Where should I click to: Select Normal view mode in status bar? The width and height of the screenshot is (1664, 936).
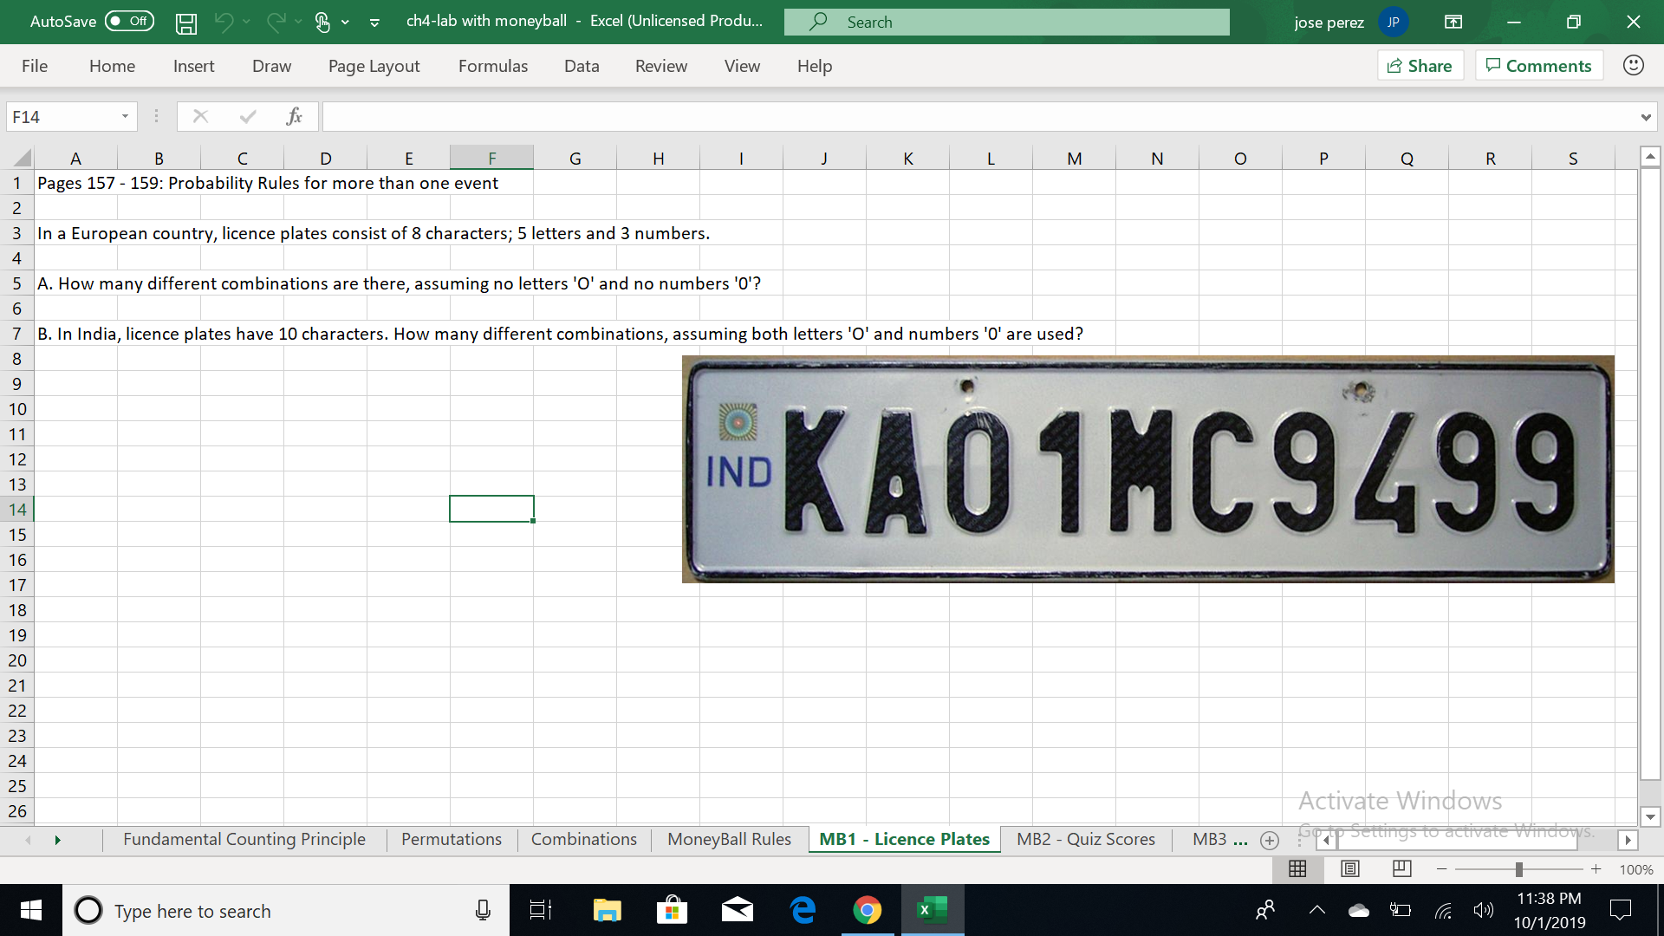[1297, 868]
